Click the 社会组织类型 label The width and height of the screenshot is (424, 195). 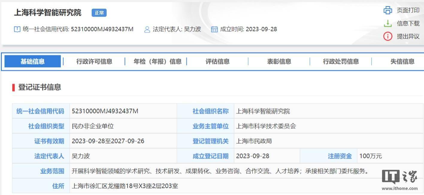coord(46,126)
